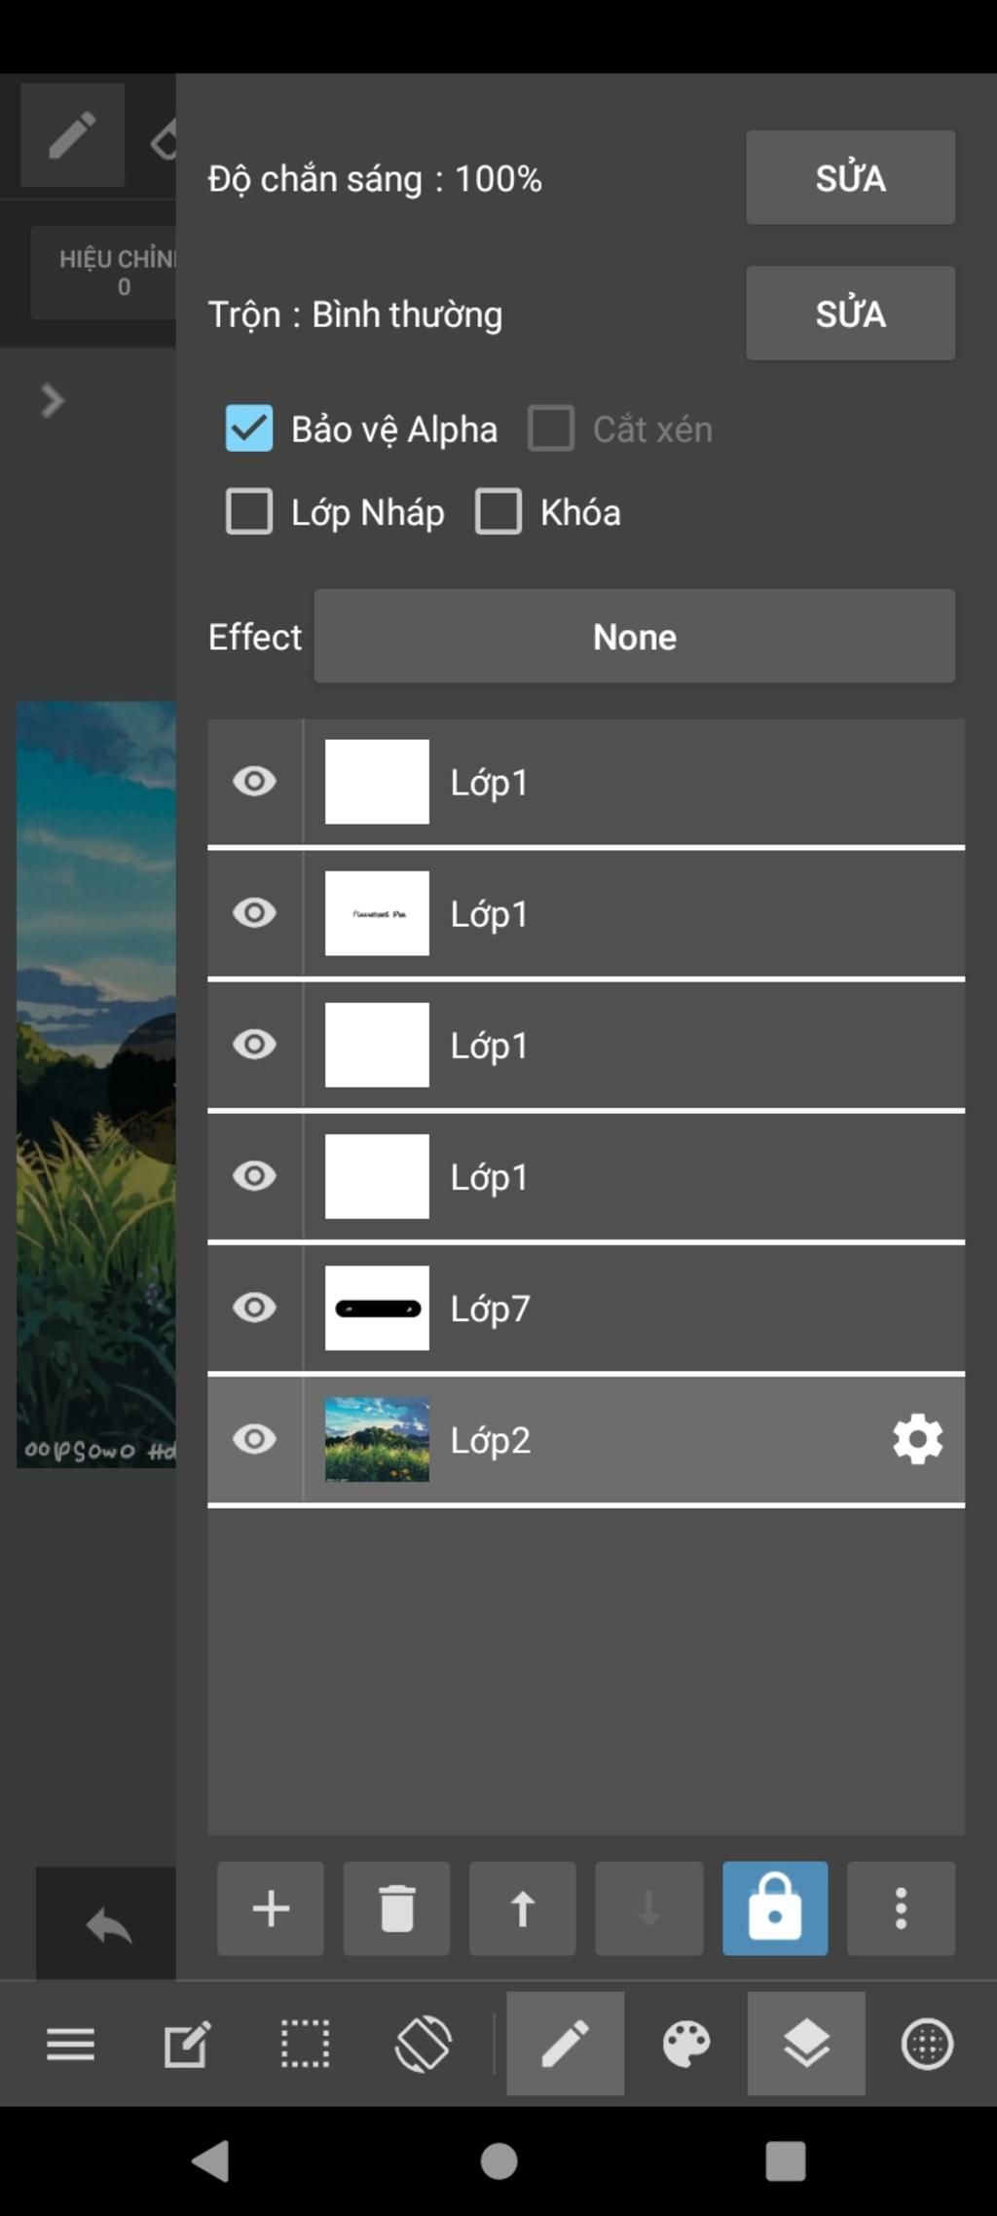
Task: Open Lớp2 layer settings gear
Action: pyautogui.click(x=918, y=1439)
